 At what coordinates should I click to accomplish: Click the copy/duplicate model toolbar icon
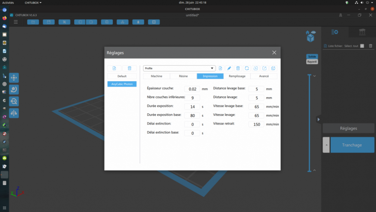[107, 22]
